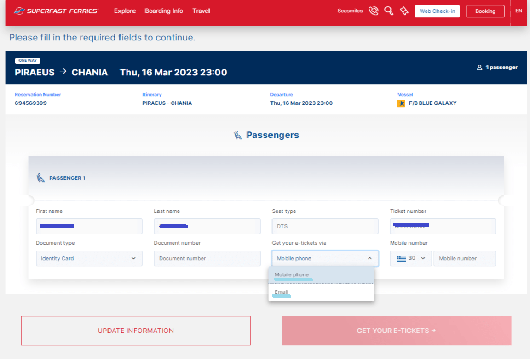This screenshot has width=530, height=359.
Task: Click the Passenger 1 icon
Action: click(x=40, y=177)
